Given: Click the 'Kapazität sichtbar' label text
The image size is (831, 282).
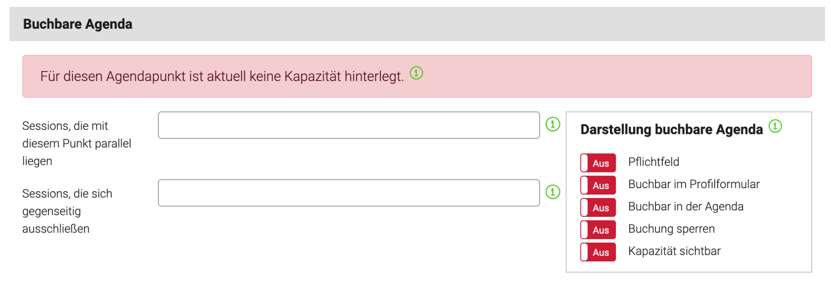Looking at the screenshot, I should (x=674, y=251).
